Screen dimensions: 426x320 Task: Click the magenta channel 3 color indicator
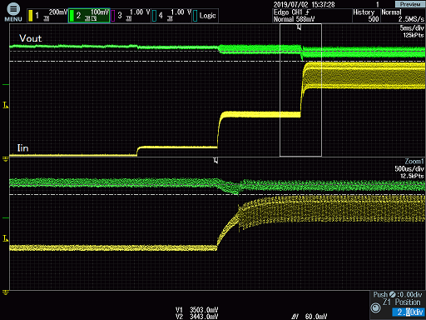pyautogui.click(x=113, y=16)
